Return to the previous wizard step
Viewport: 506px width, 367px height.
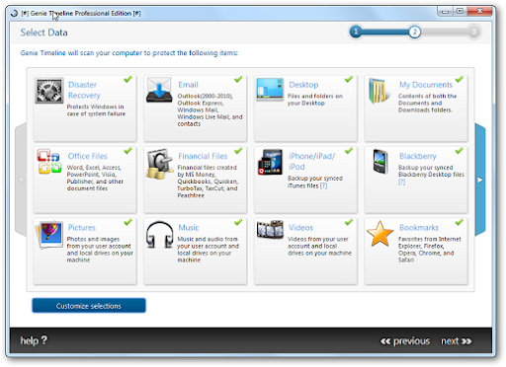click(405, 341)
